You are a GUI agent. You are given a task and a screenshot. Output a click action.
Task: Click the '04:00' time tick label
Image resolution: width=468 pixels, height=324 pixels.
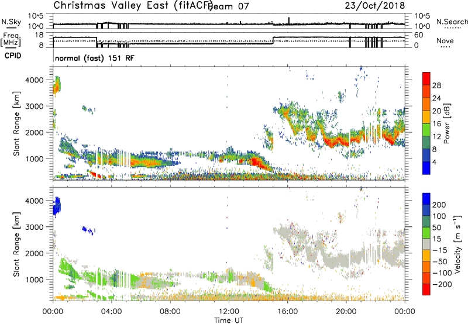[x=111, y=312]
